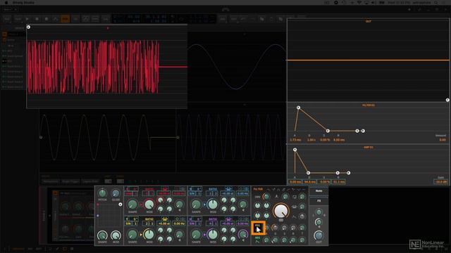This screenshot has height=253, width=451.
Task: Click the red operator output arrow icon
Action: coord(141,205)
